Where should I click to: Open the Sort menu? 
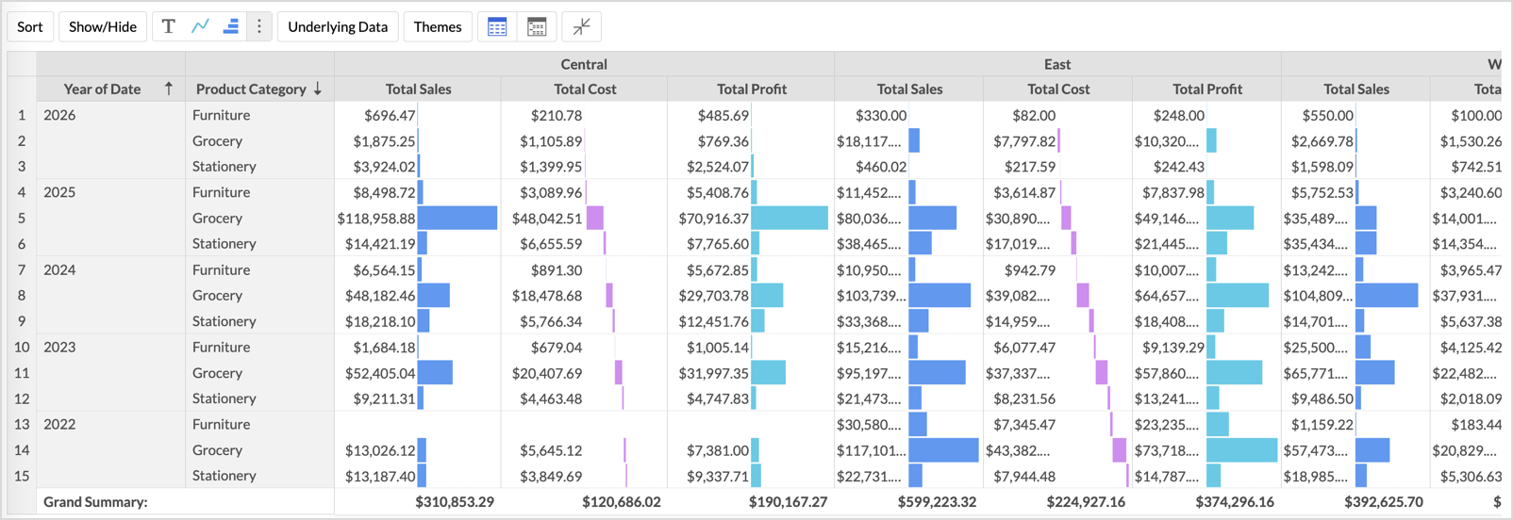coord(30,26)
